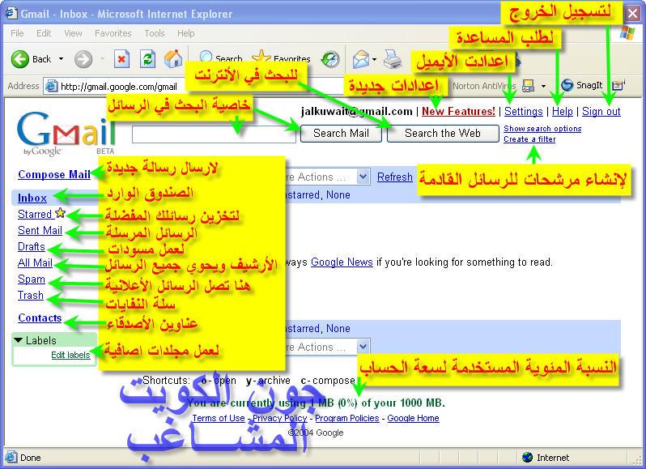
Task: Click the Print toolbar icon
Action: point(393,59)
